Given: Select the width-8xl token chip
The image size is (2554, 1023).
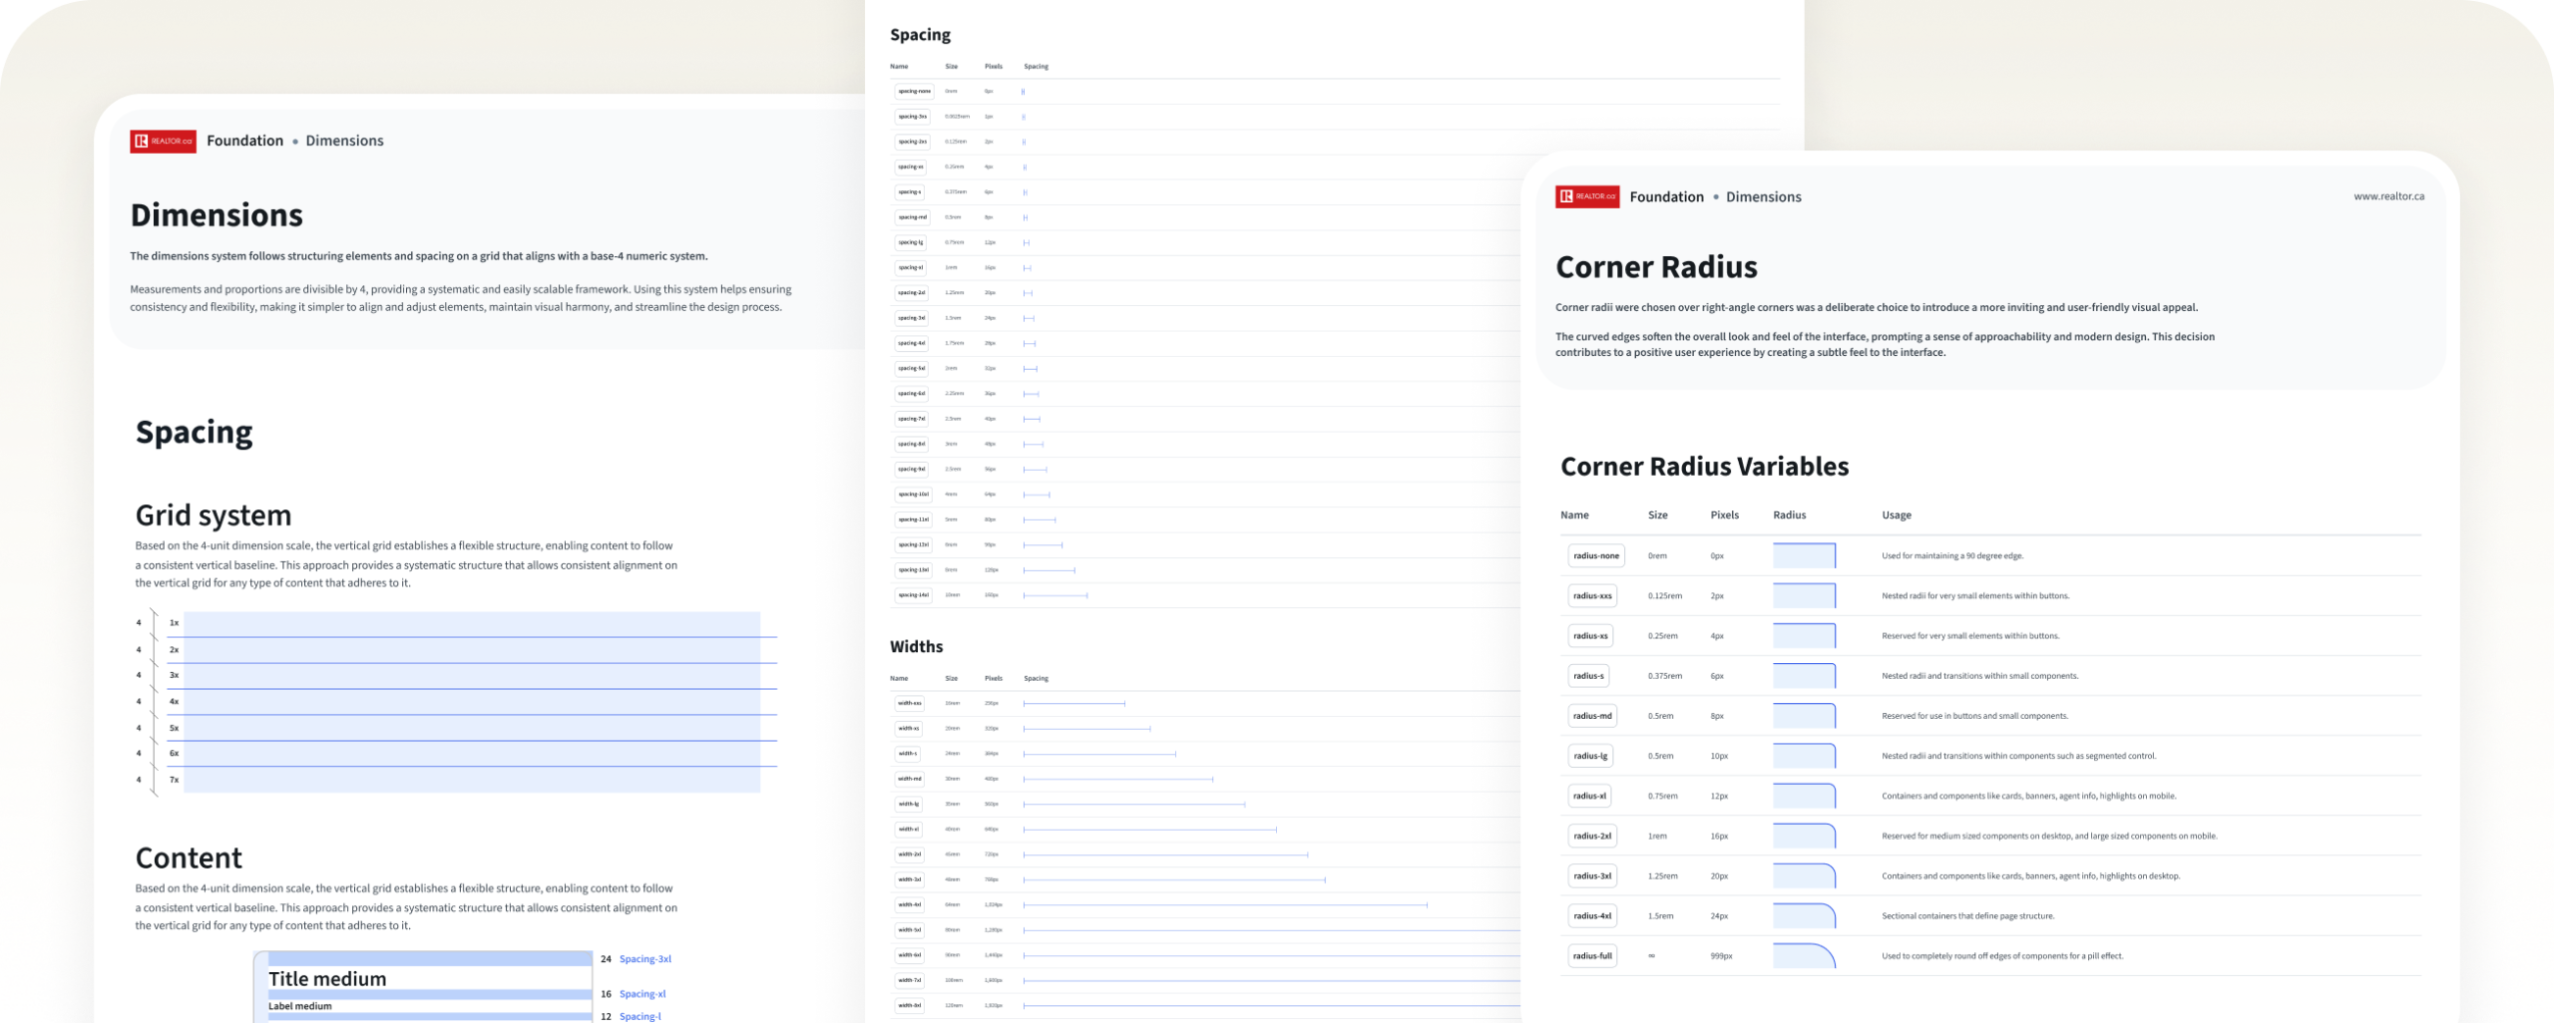Looking at the screenshot, I should tap(910, 1006).
